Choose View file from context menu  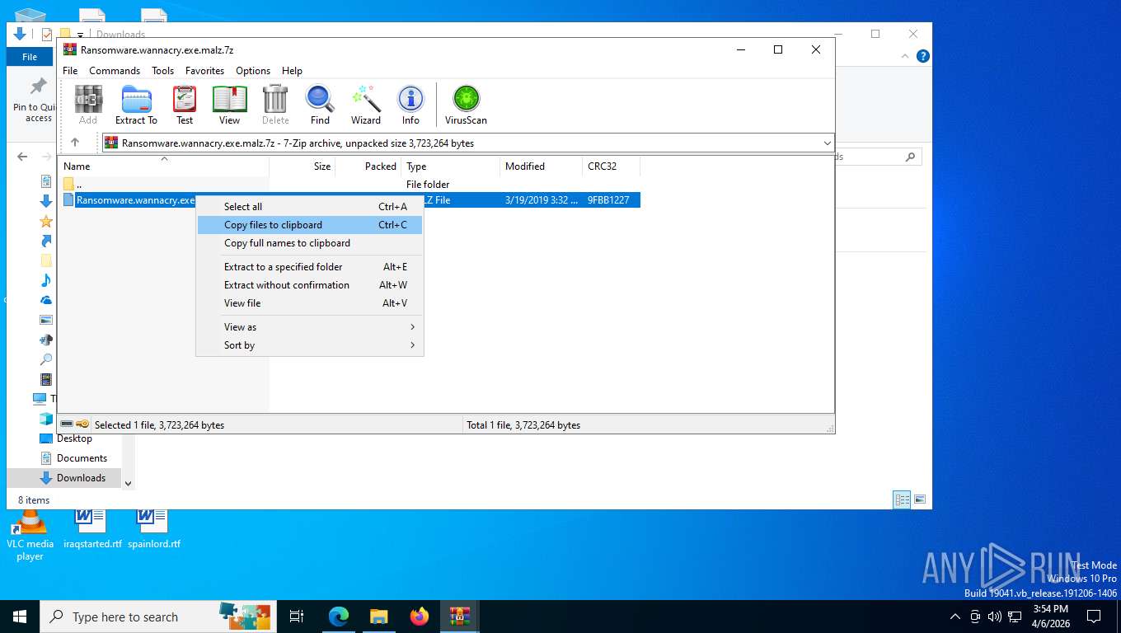(x=310, y=303)
